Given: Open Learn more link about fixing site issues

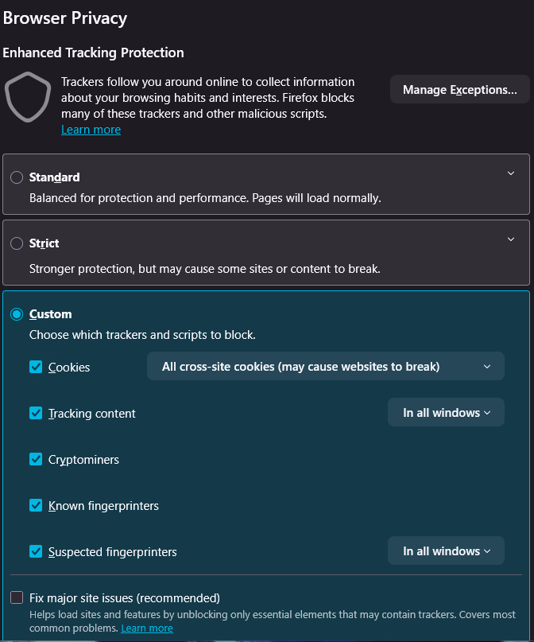Looking at the screenshot, I should (x=147, y=628).
